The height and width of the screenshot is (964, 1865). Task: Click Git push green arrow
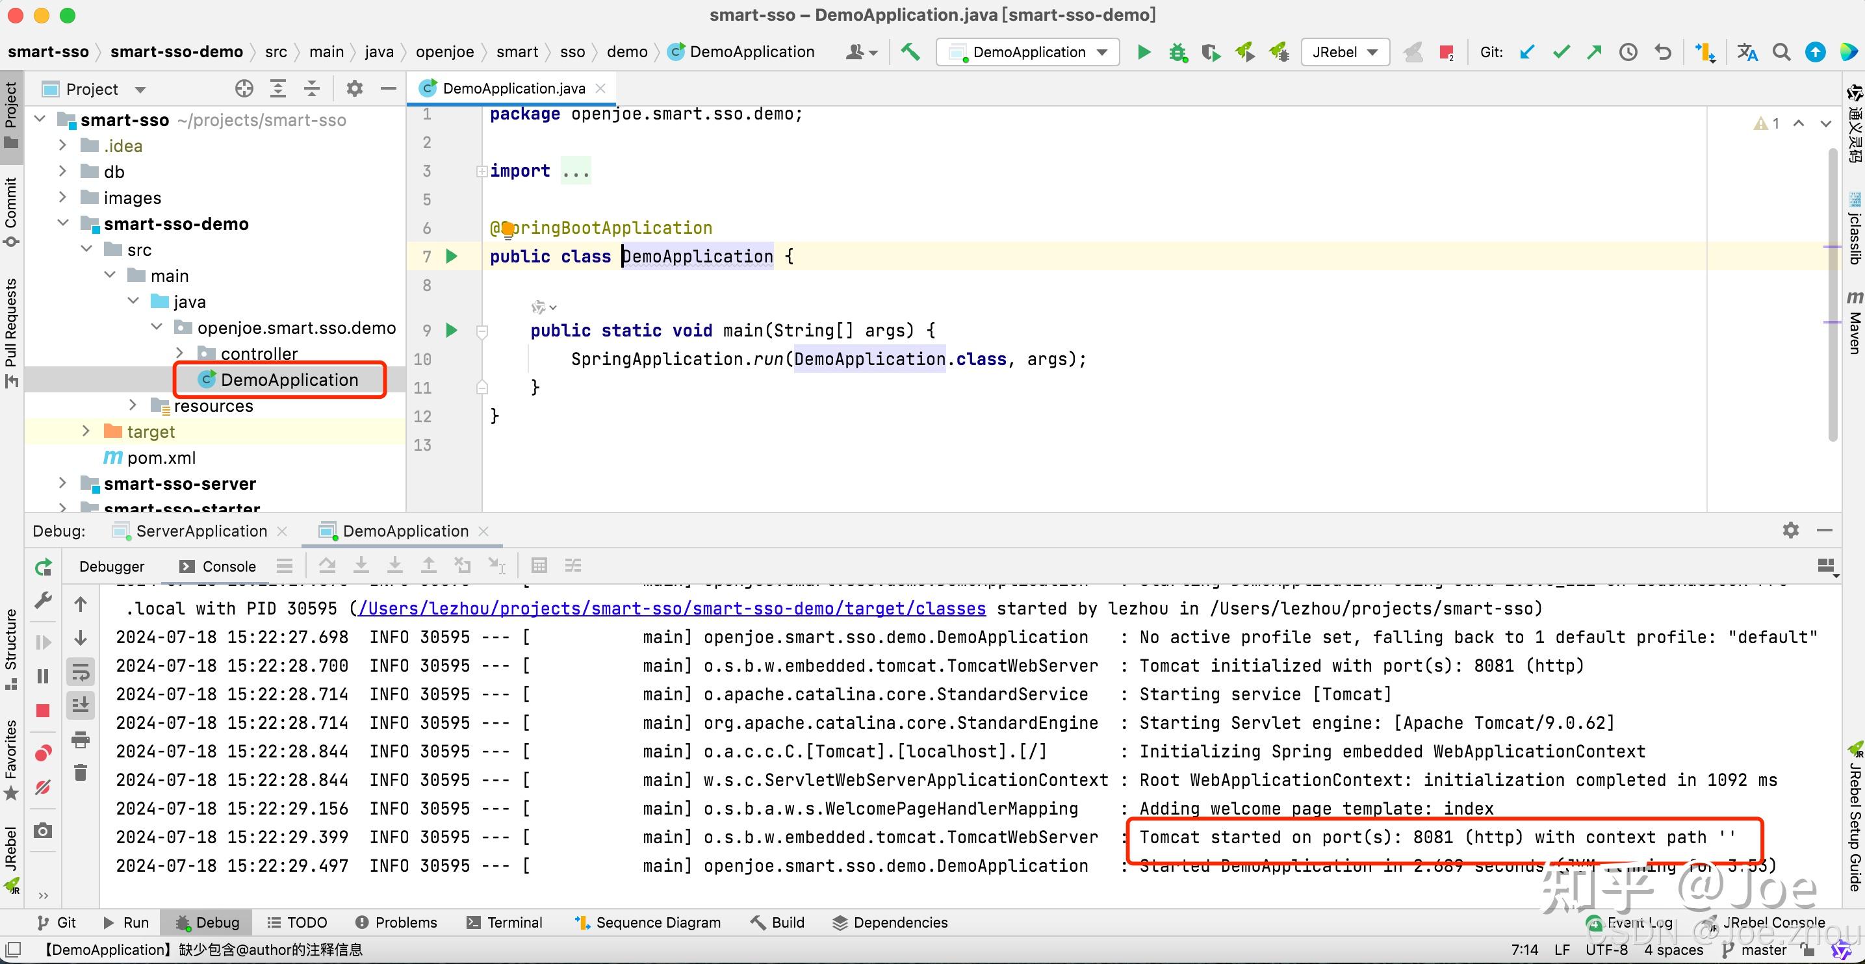point(1593,52)
